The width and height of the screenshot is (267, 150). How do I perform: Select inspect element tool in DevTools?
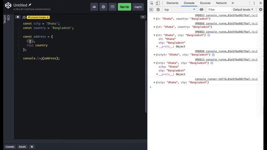click(151, 3)
